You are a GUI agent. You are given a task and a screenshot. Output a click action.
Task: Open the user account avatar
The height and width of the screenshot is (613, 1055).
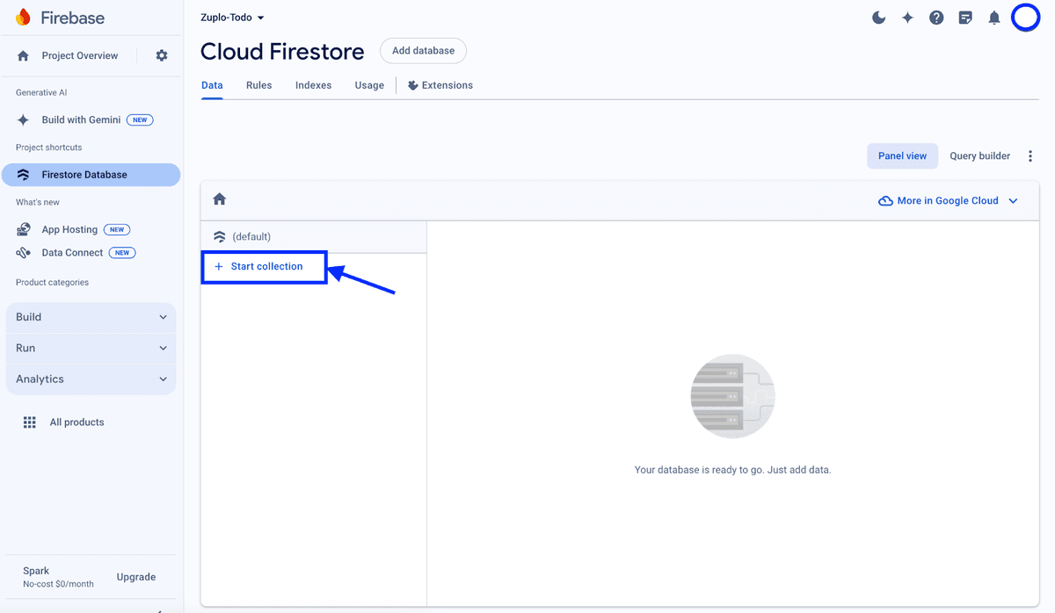tap(1025, 18)
